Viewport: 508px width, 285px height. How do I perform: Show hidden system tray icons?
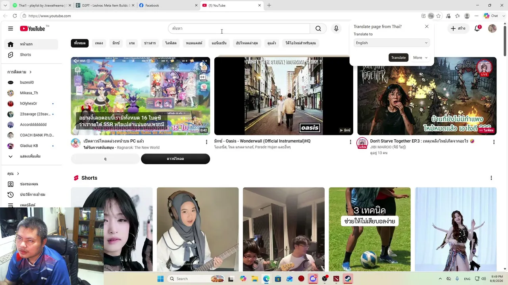[440, 279]
